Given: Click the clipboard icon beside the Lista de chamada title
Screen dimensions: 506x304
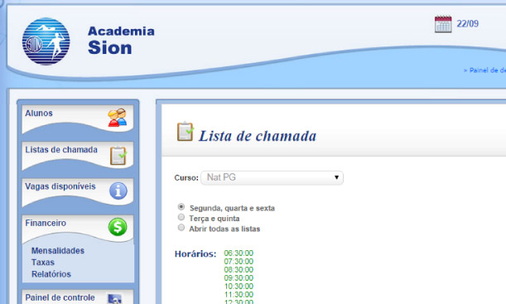Looking at the screenshot, I should point(186,132).
